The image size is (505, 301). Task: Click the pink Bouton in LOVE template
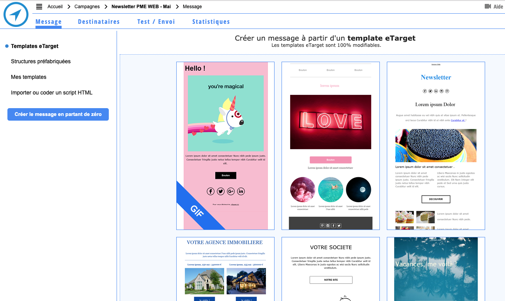pyautogui.click(x=331, y=160)
